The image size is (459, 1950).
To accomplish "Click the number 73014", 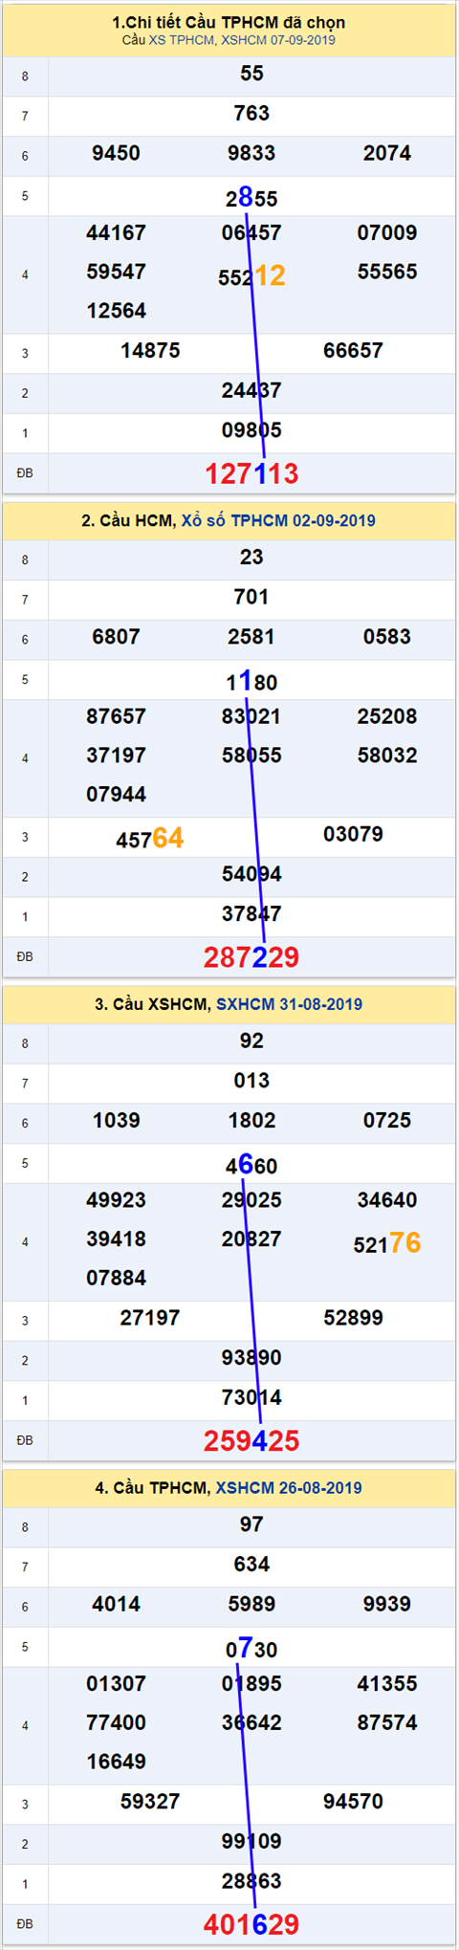I will coord(251,1397).
